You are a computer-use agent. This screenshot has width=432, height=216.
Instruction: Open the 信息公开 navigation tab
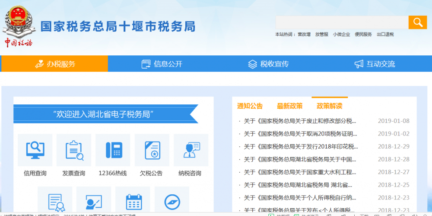coord(162,64)
